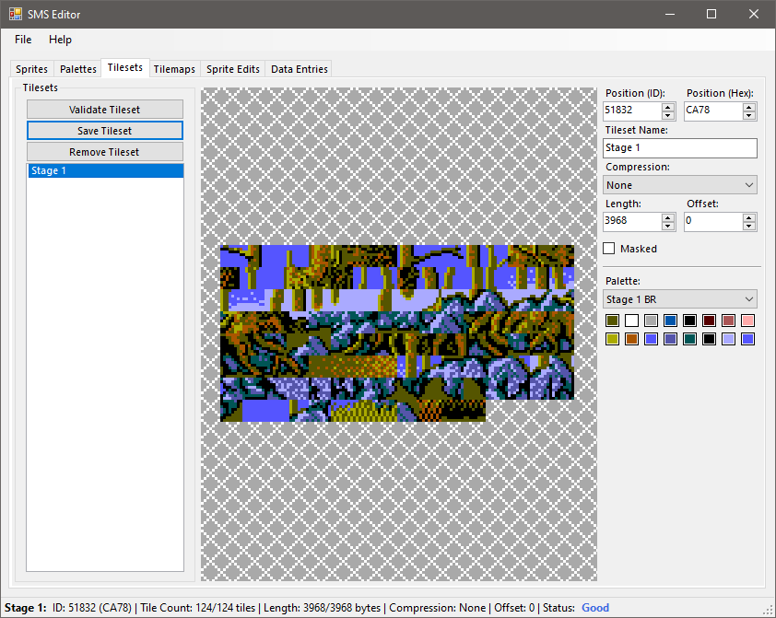Viewport: 776px width, 618px height.
Task: Pick the orange-brown palette swatch
Action: 631,339
